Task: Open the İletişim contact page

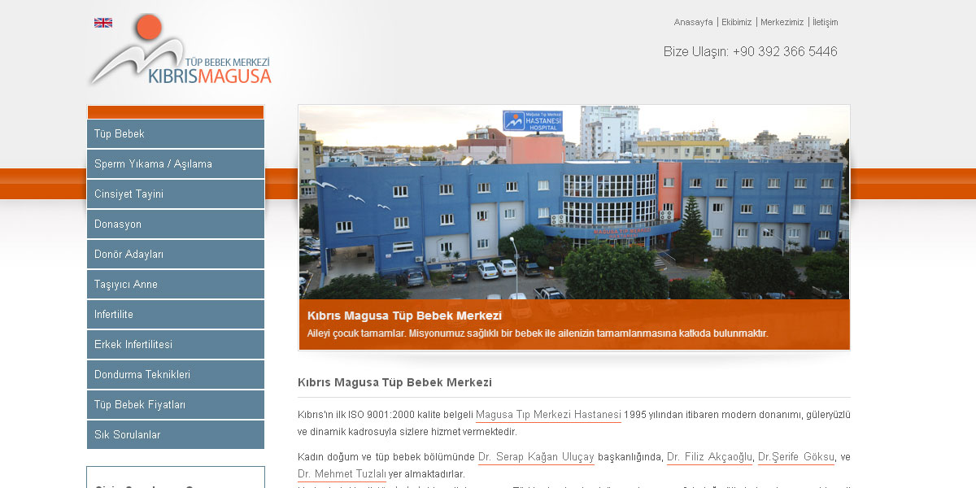Action: pos(825,22)
